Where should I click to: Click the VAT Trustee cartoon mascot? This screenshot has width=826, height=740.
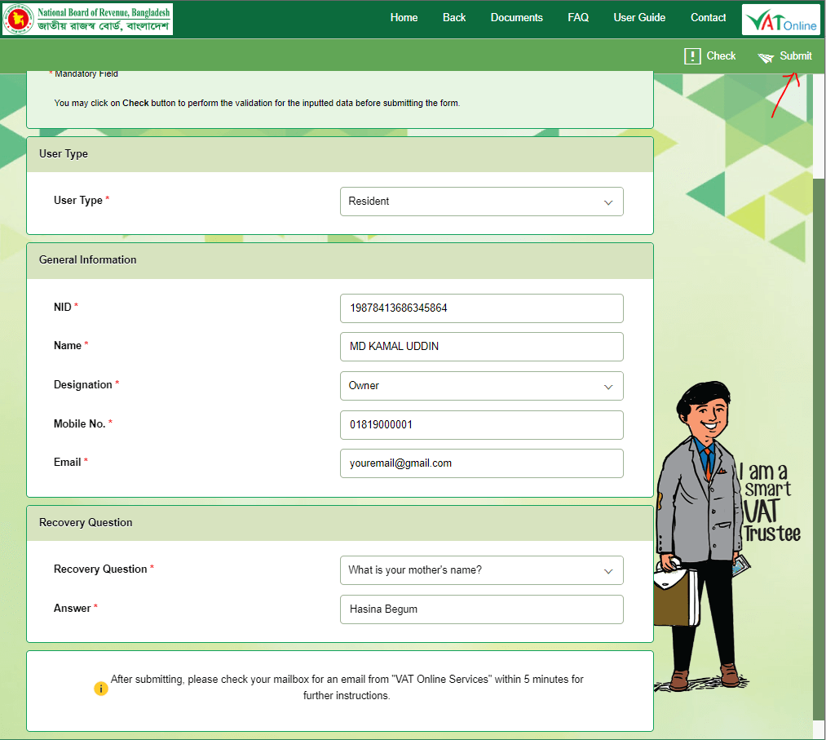click(702, 536)
